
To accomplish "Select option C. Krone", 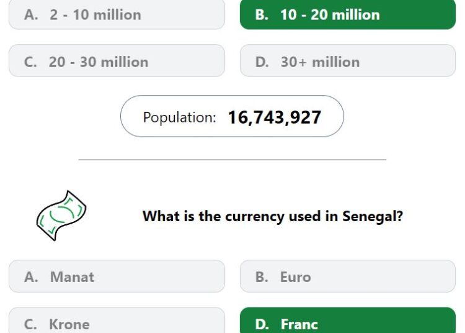I will pos(117,321).
